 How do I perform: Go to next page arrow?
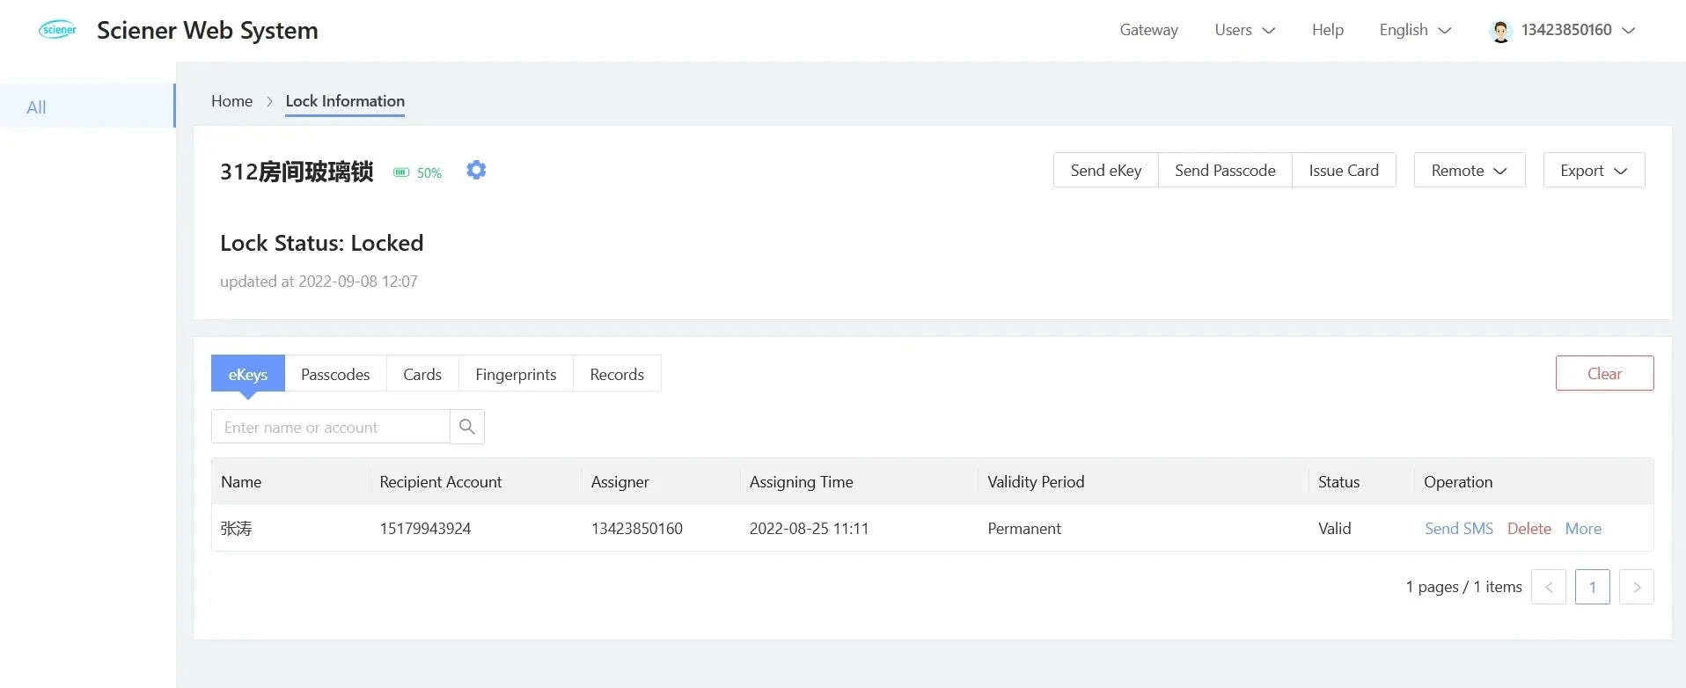pyautogui.click(x=1636, y=587)
